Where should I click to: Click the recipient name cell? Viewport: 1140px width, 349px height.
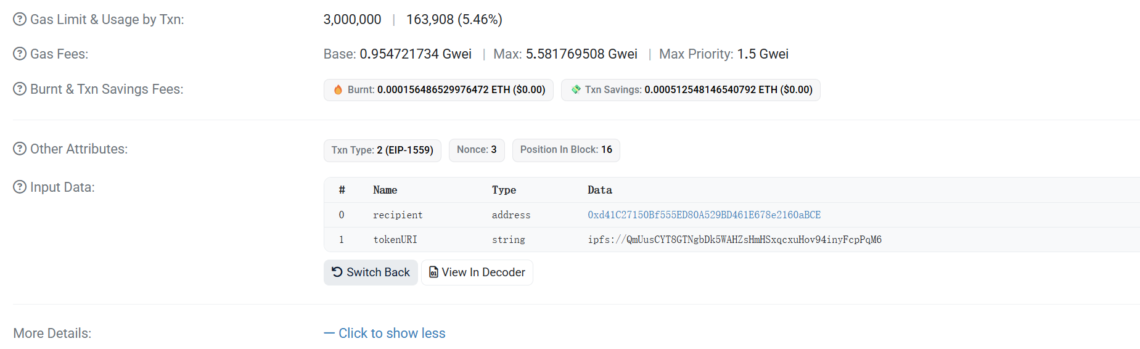(x=398, y=215)
